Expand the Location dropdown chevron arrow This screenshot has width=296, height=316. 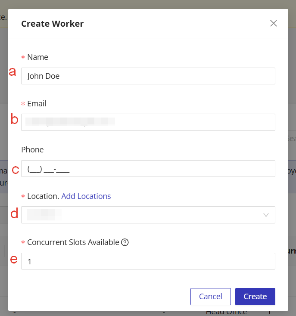pyautogui.click(x=266, y=215)
